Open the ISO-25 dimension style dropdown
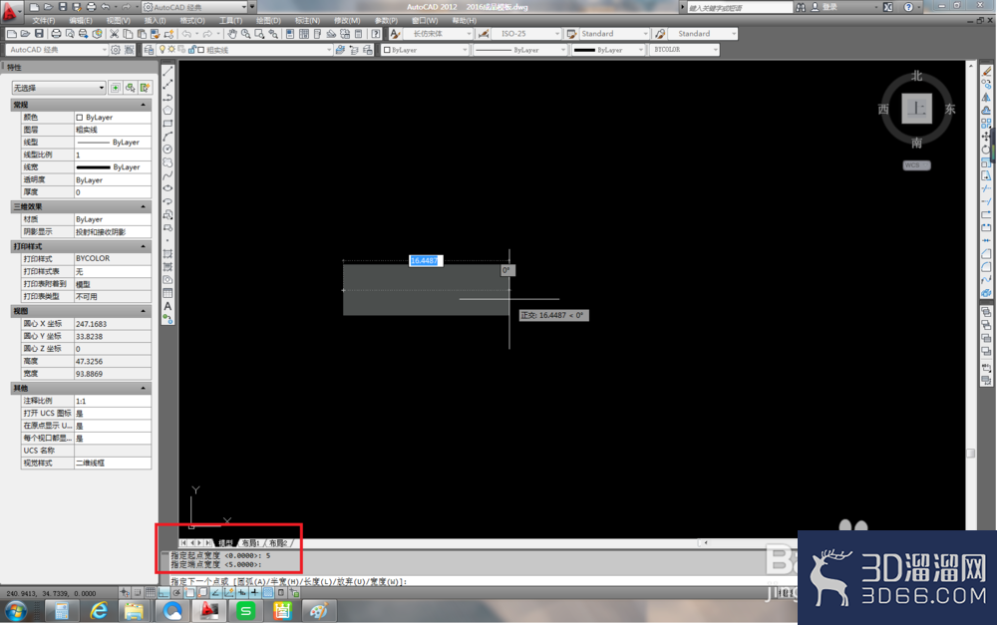The image size is (997, 625). (525, 34)
